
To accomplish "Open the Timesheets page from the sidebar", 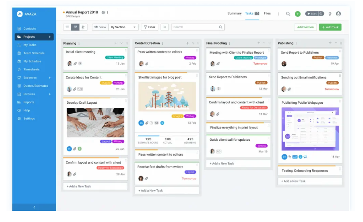I will [x=31, y=70].
